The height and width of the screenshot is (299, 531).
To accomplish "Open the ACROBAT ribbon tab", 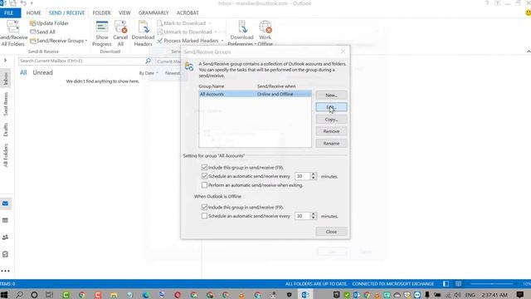I will coord(188,13).
